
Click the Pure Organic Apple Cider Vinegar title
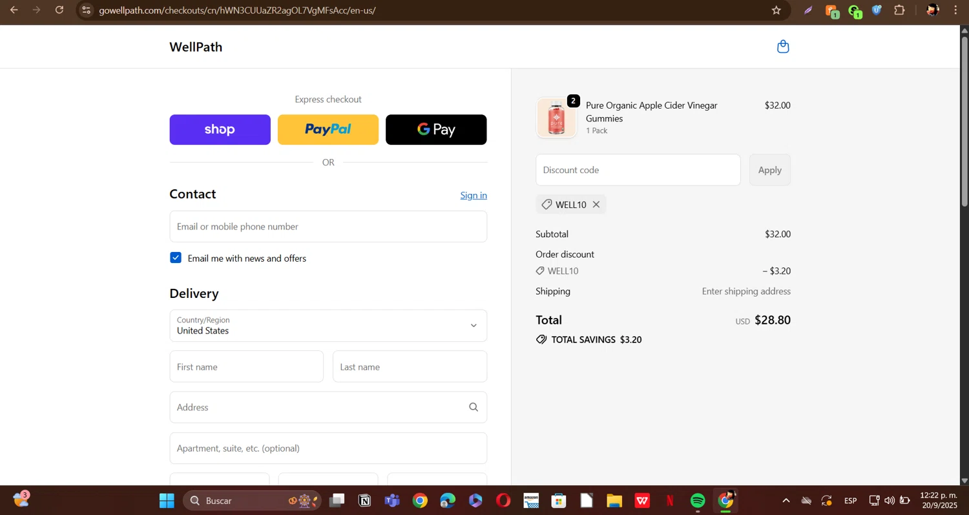[651, 112]
